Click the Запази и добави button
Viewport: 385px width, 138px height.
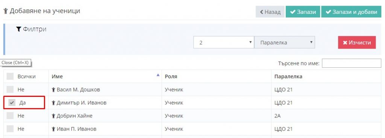[x=351, y=12]
